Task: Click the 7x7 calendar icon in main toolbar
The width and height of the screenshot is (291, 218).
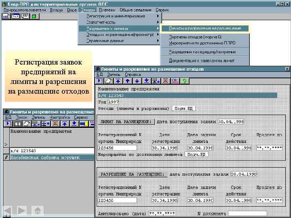Action: point(16,16)
